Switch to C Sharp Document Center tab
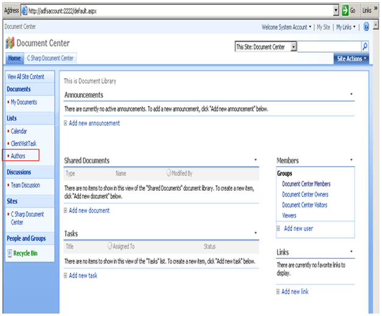Image resolution: width=382 pixels, height=316 pixels. 50,58
